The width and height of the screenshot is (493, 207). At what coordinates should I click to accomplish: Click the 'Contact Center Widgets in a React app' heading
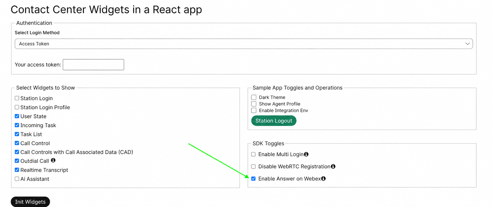pyautogui.click(x=106, y=10)
